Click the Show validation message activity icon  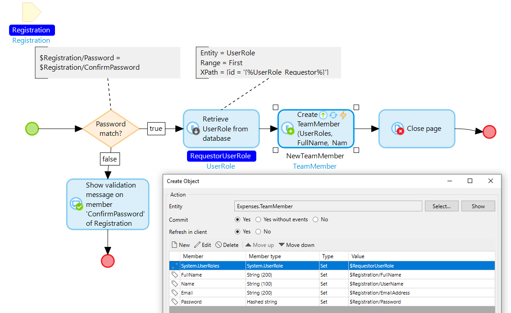click(x=77, y=204)
